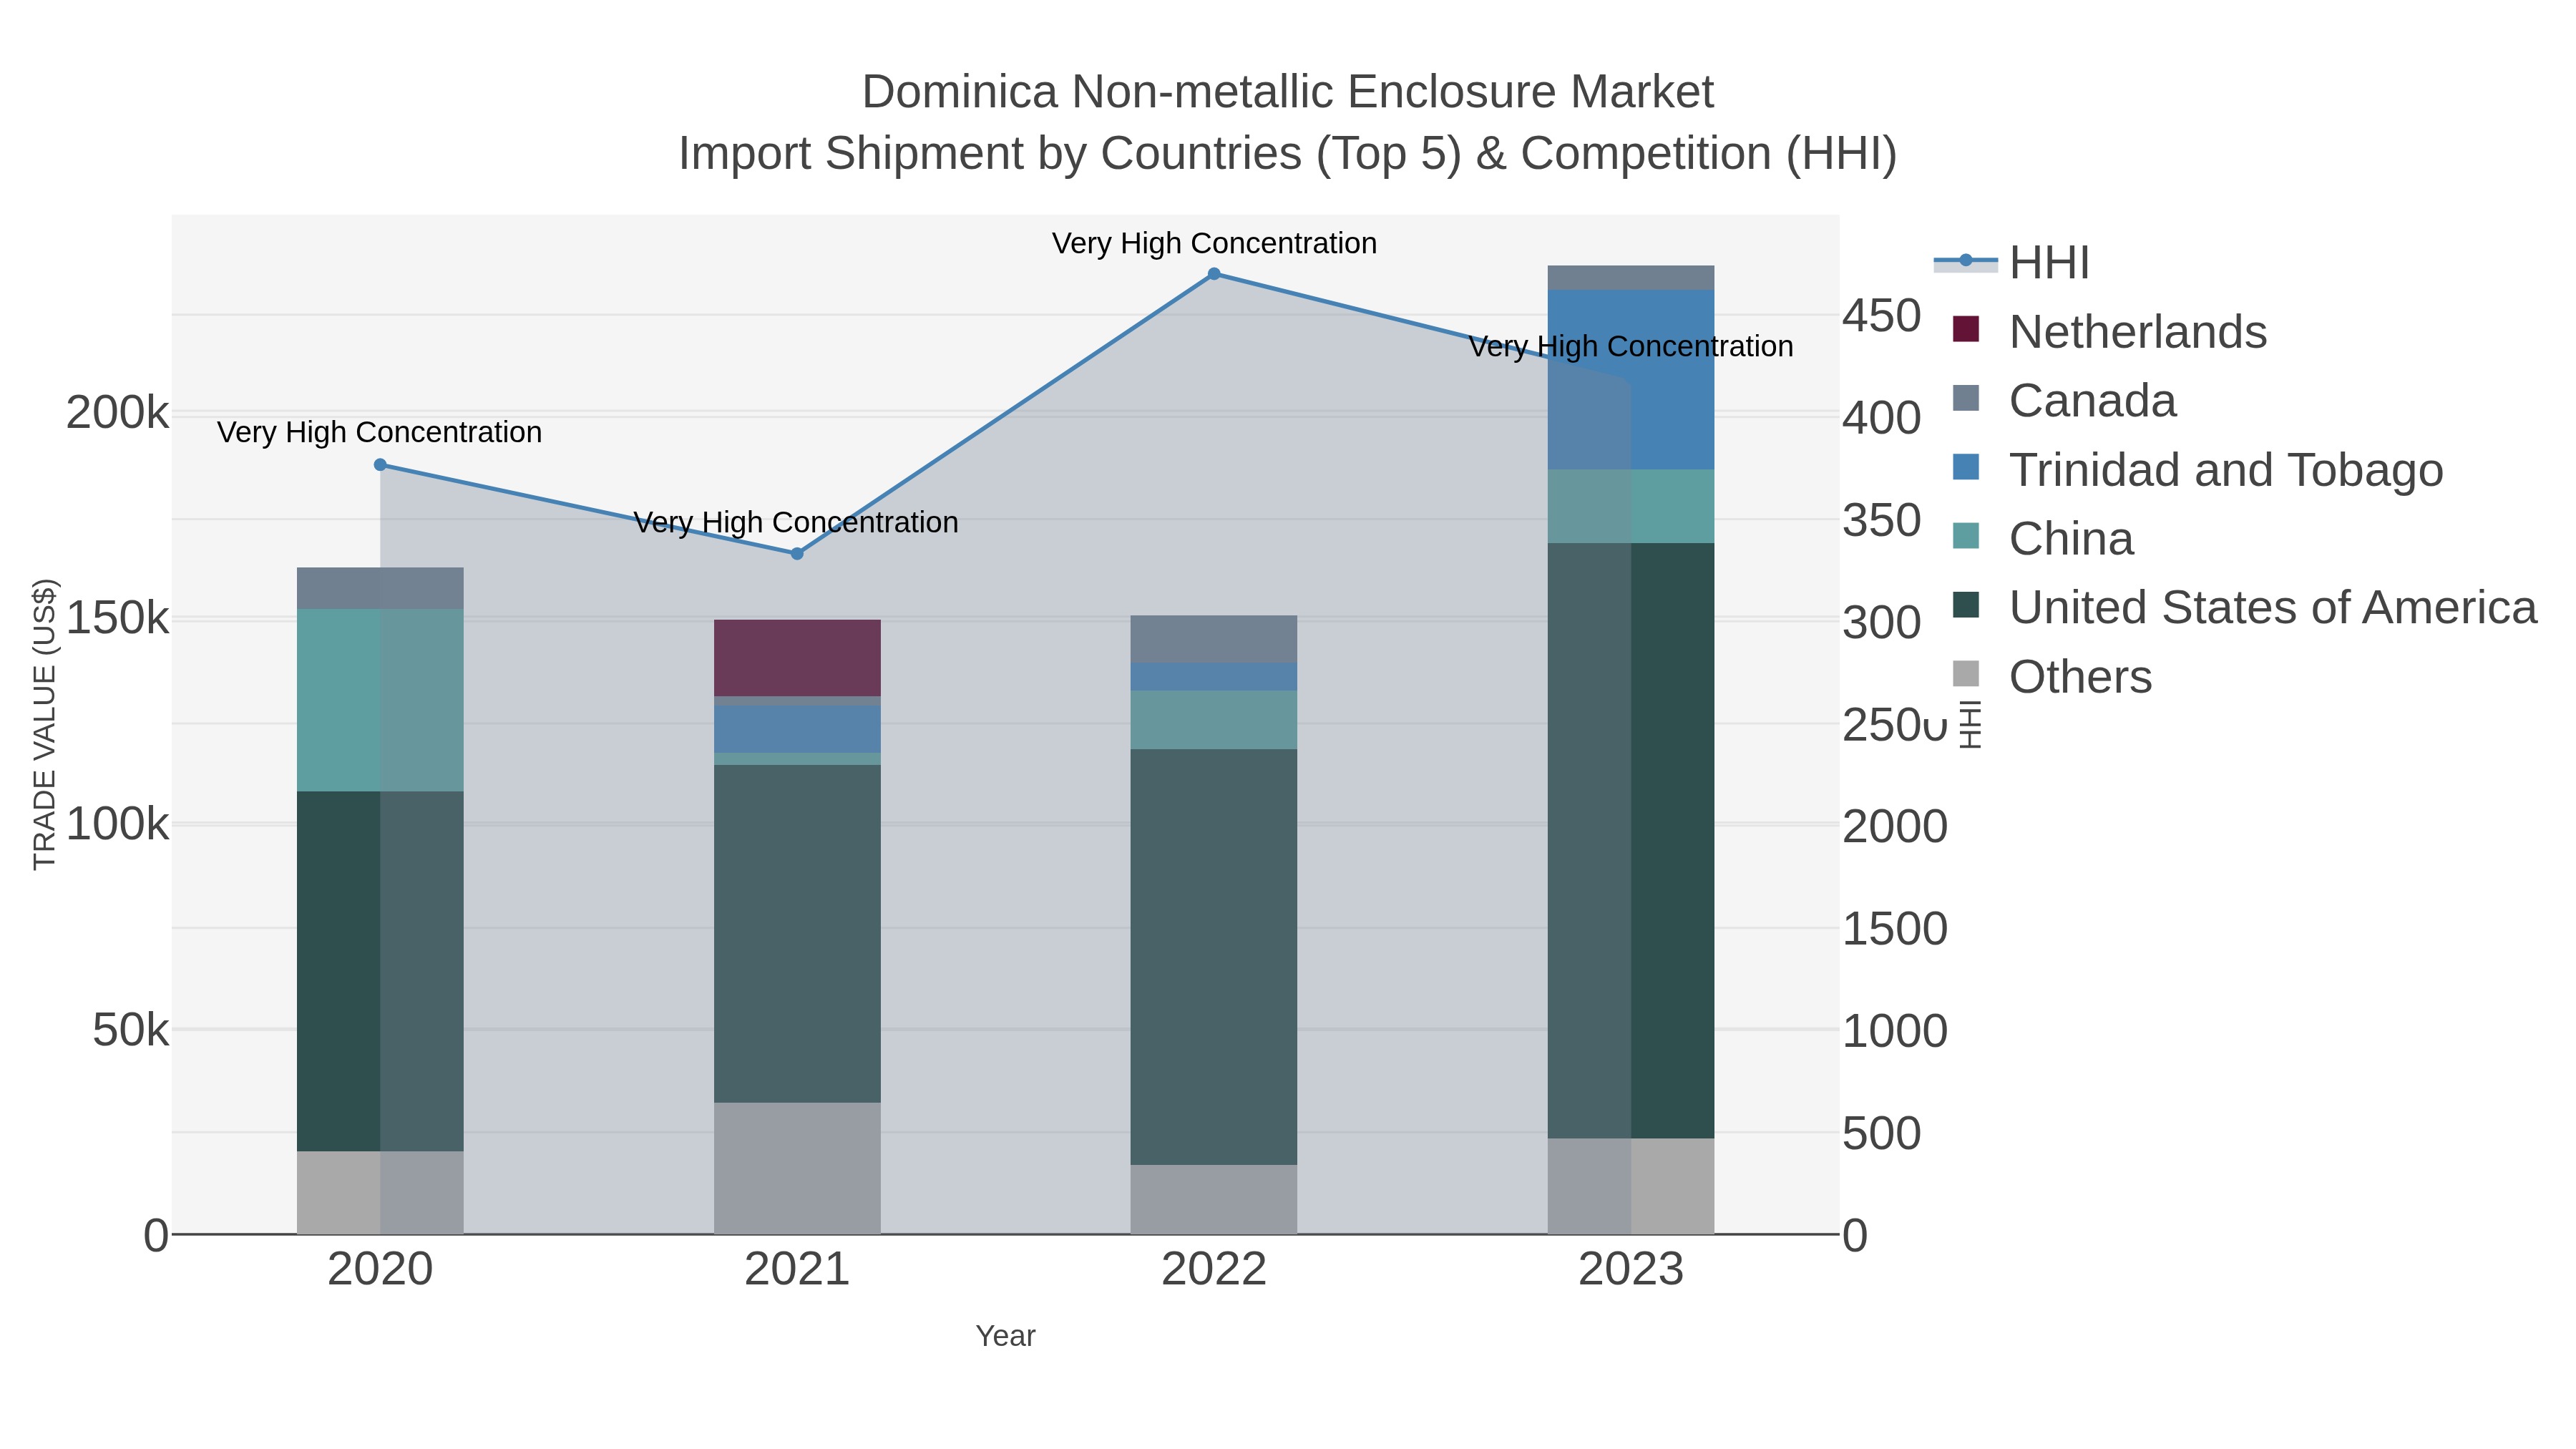Click the Trinidad and Tobago segment in 2022

coord(1214,677)
